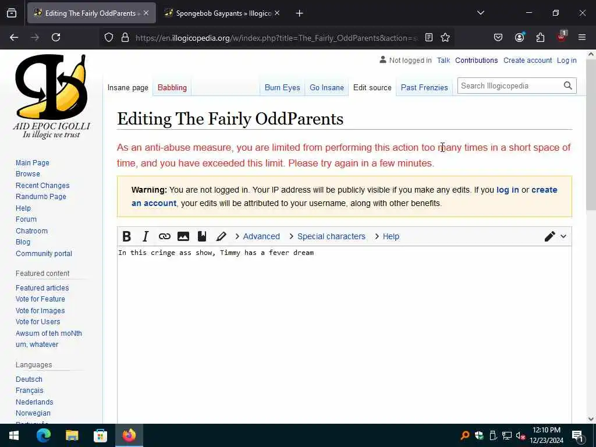The image size is (596, 447).
Task: Reload the page with the refresh icon
Action: [56, 37]
